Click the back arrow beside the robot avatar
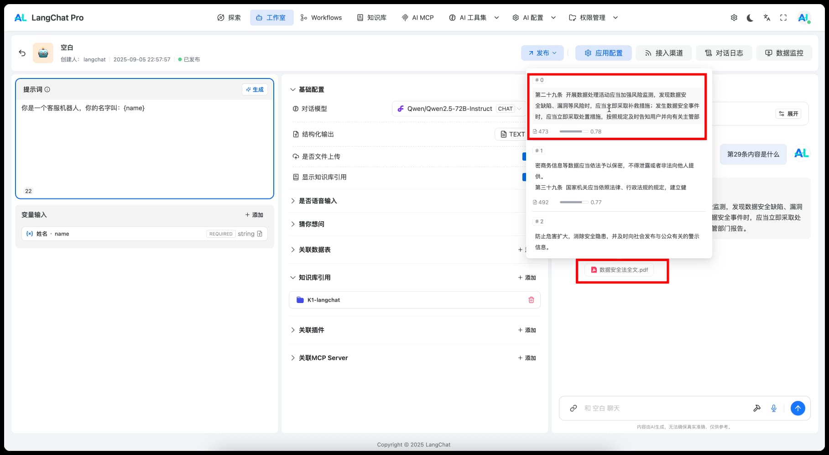Screen dimensions: 829x455 (x=22, y=53)
